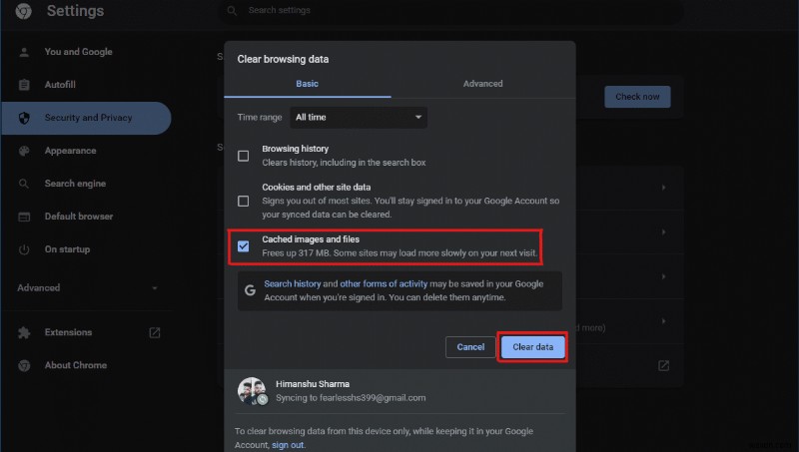Click the Browsing history label text
The width and height of the screenshot is (799, 452).
point(295,149)
